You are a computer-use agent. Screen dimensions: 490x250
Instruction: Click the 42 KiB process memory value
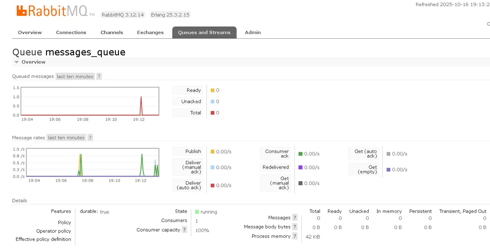(313, 237)
